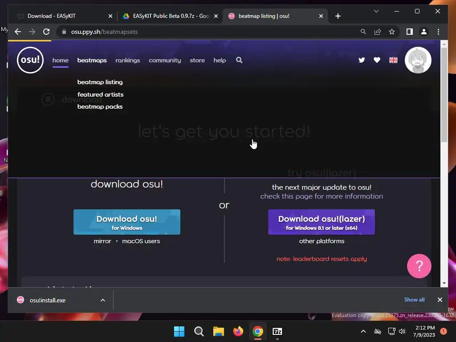This screenshot has height=342, width=456.
Task: Open the beatmaps nav menu
Action: click(92, 60)
